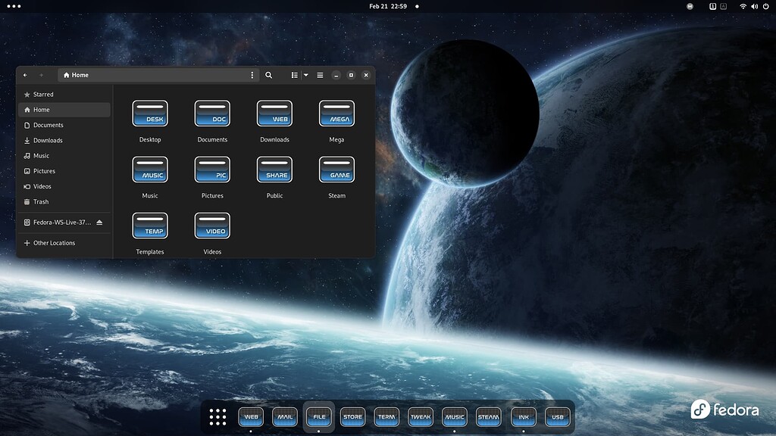Open the MAIL client in the dock
Viewport: 776px width, 436px height.
[284, 417]
